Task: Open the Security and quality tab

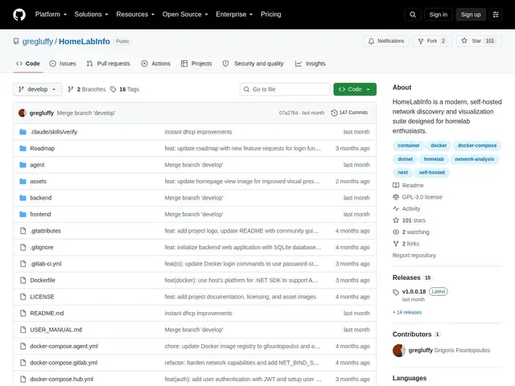Action: pyautogui.click(x=253, y=64)
